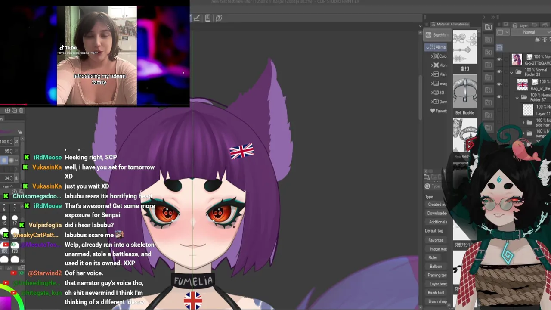Click the icon right of the 100.0 value field
Image resolution: width=551 pixels, height=310 pixels.
pyautogui.click(x=17, y=141)
